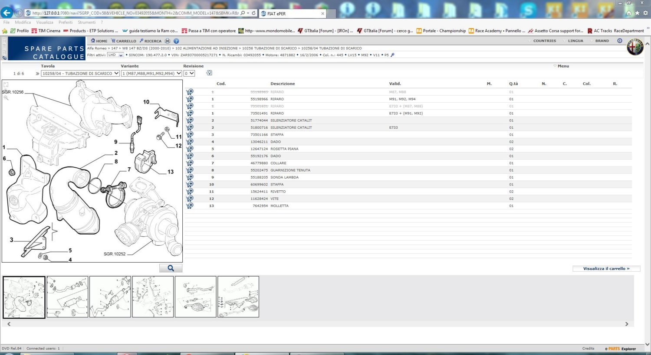
Task: Open browser favorites star icon
Action: tap(637, 13)
